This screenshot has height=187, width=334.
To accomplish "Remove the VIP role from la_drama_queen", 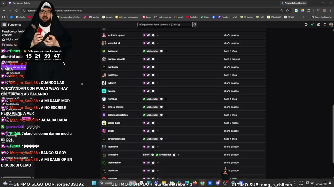I will click(153, 35).
